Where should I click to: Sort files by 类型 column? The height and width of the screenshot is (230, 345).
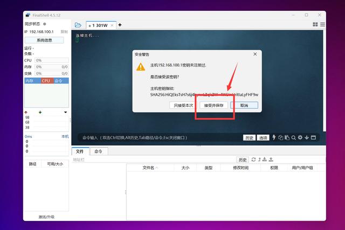click(x=209, y=168)
